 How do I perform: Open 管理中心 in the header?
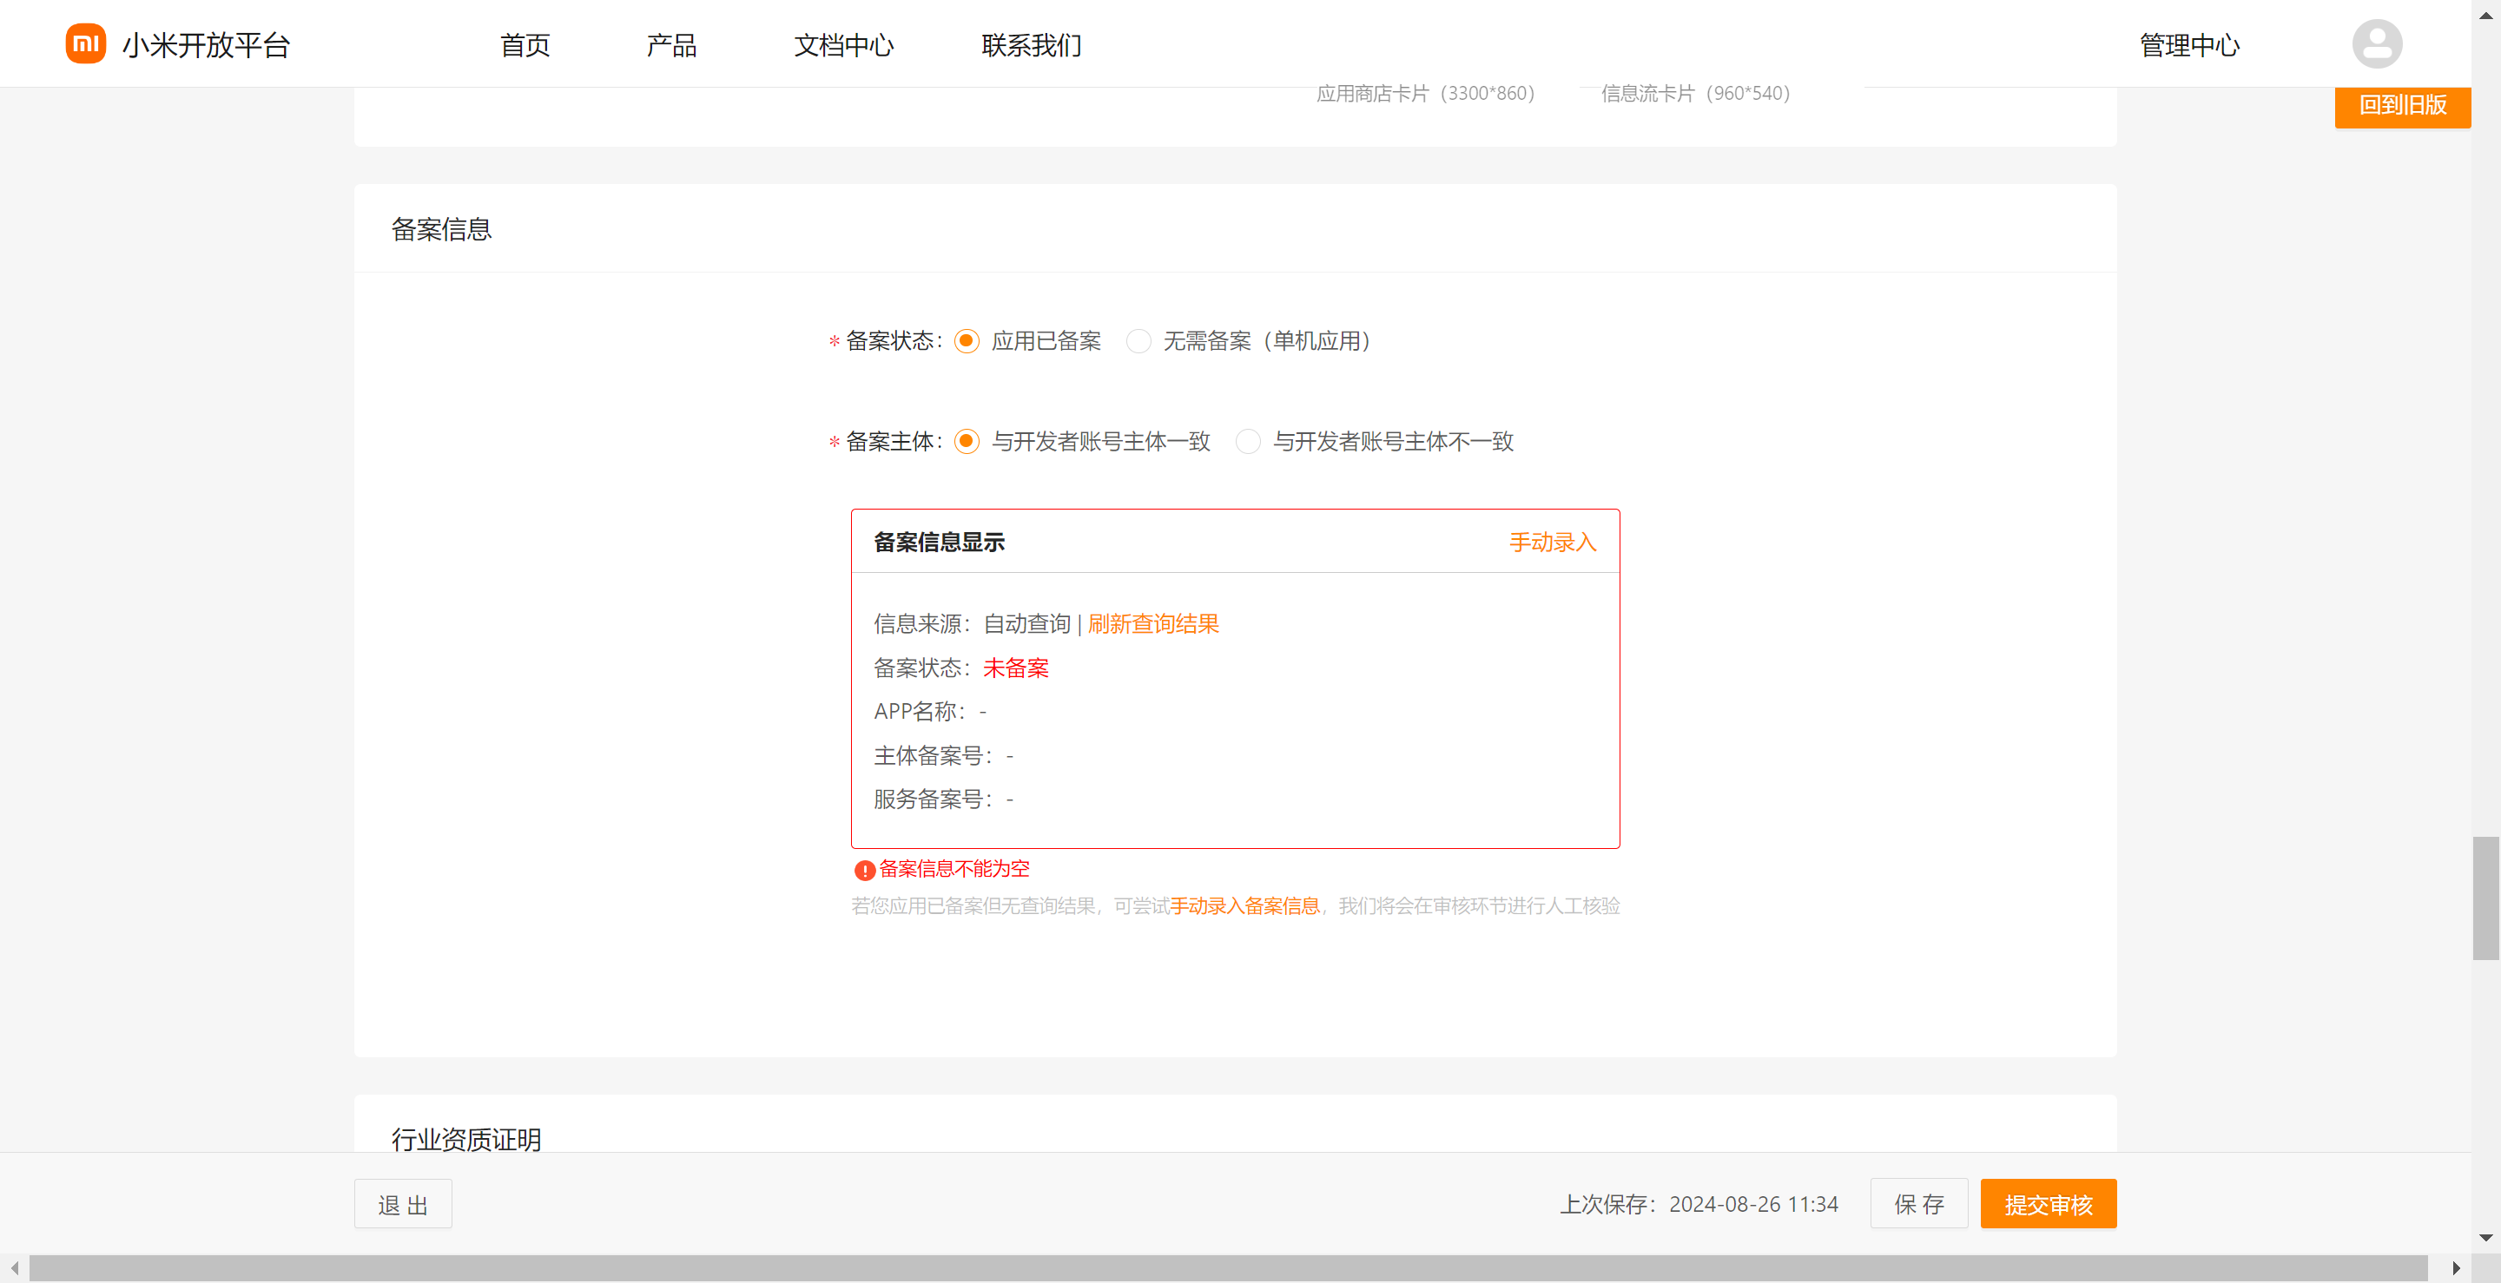2189,44
